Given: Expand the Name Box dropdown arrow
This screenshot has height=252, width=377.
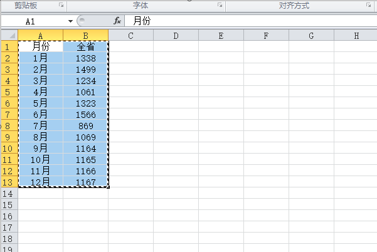Looking at the screenshot, I should pos(70,21).
